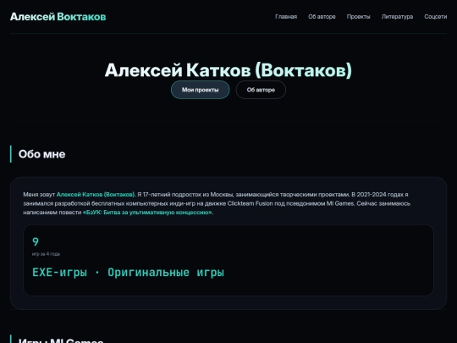The width and height of the screenshot is (457, 343).
Task: Open the Алексей Катков (Воктаков) green text link
Action: point(96,195)
